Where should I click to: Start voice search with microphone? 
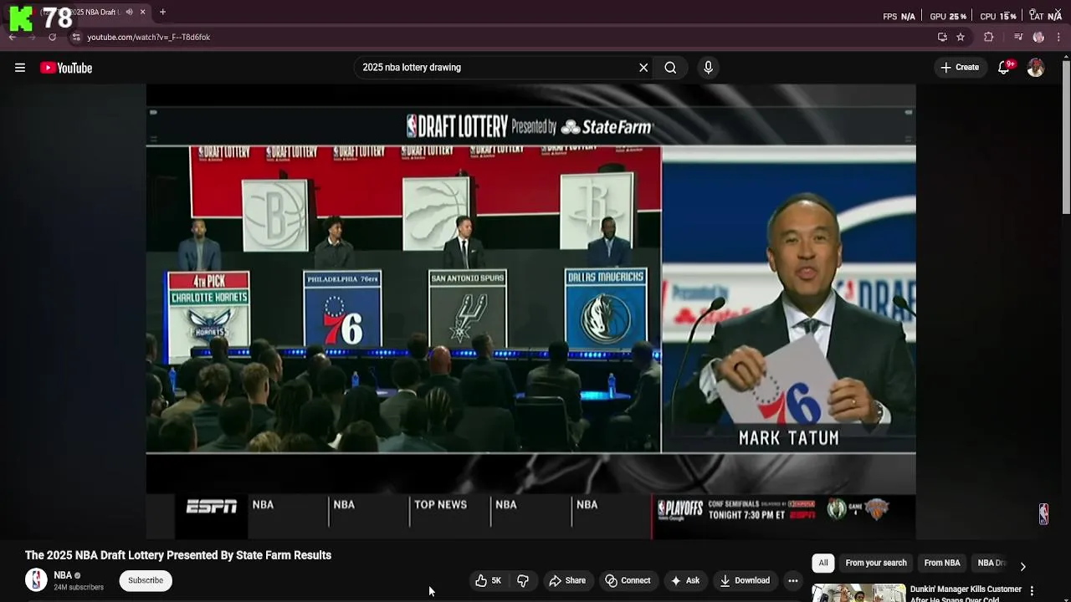tap(709, 68)
